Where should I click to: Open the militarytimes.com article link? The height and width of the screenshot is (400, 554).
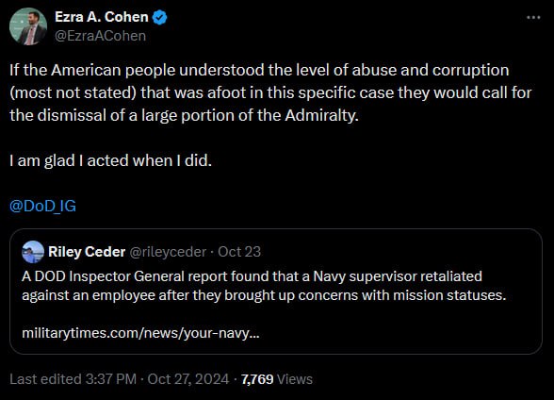click(140, 333)
